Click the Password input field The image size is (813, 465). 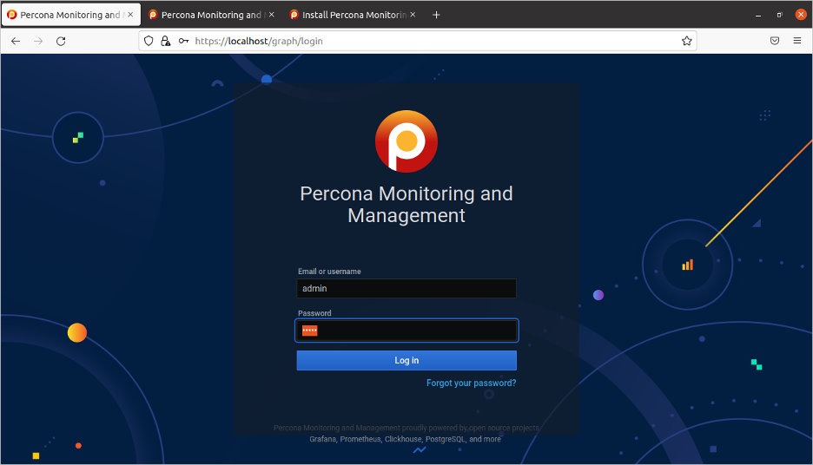coord(406,331)
